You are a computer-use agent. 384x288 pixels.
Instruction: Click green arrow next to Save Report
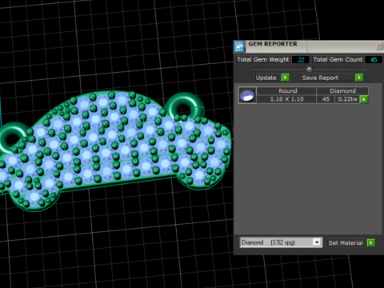pyautogui.click(x=359, y=78)
